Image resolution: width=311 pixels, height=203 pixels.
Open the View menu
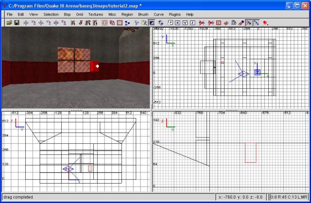point(34,15)
